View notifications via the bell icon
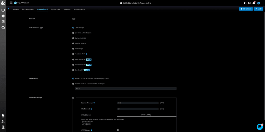The image size is (265, 132). coord(254,3)
